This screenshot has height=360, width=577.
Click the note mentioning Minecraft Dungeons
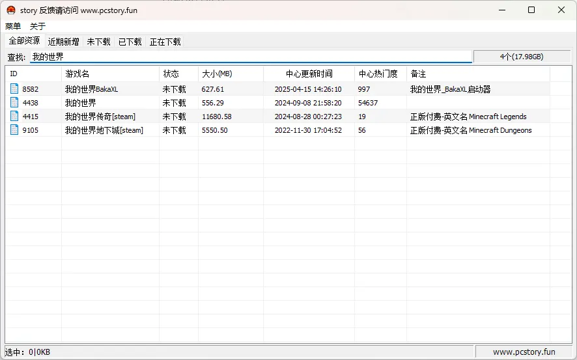471,130
